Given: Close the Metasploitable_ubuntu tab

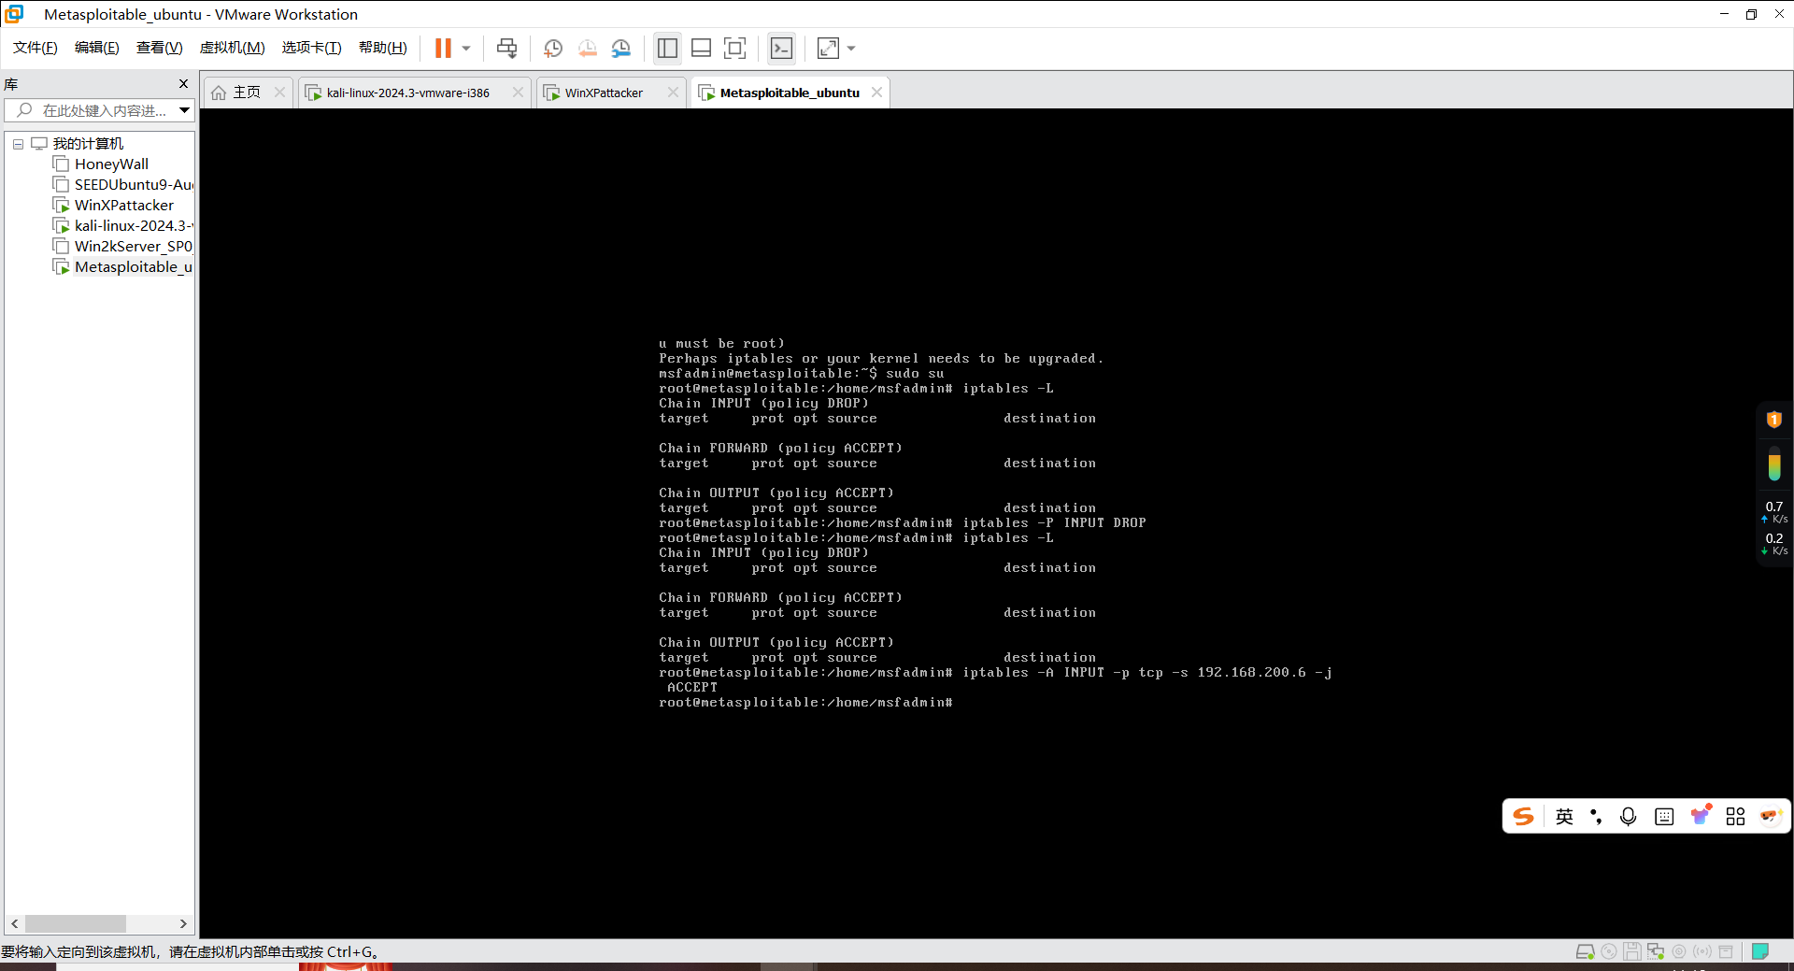Looking at the screenshot, I should tap(876, 93).
